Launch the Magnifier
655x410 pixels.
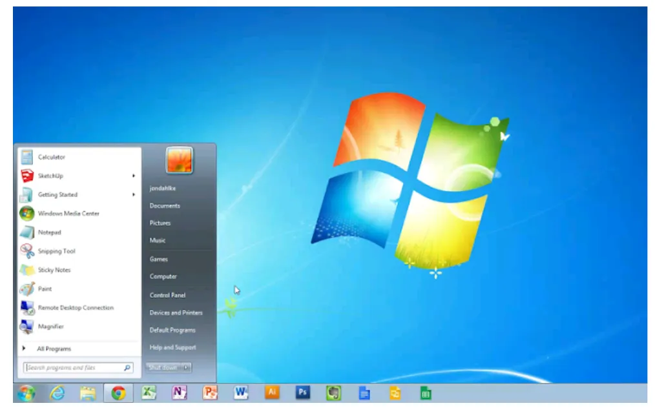click(x=79, y=327)
